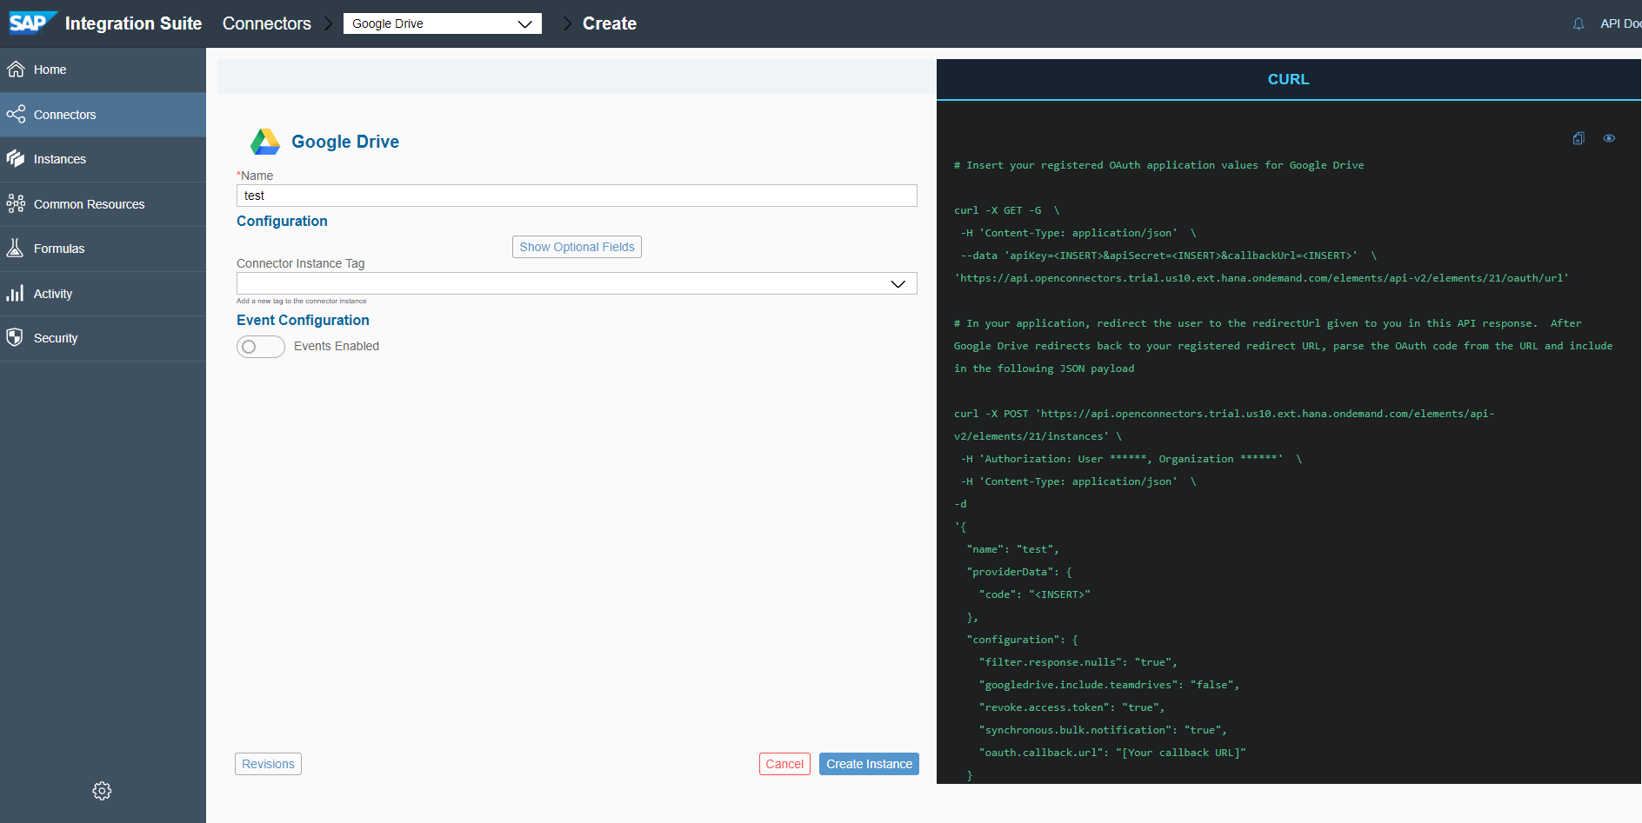Open the Home icon in sidebar
Image resolution: width=1642 pixels, height=823 pixels.
click(16, 70)
